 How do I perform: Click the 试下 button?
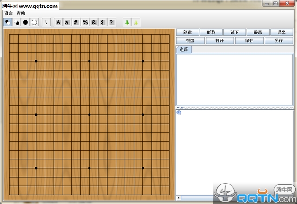[x=234, y=32]
